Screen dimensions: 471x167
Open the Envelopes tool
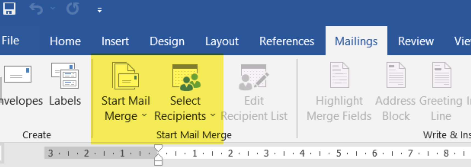[x=18, y=74]
